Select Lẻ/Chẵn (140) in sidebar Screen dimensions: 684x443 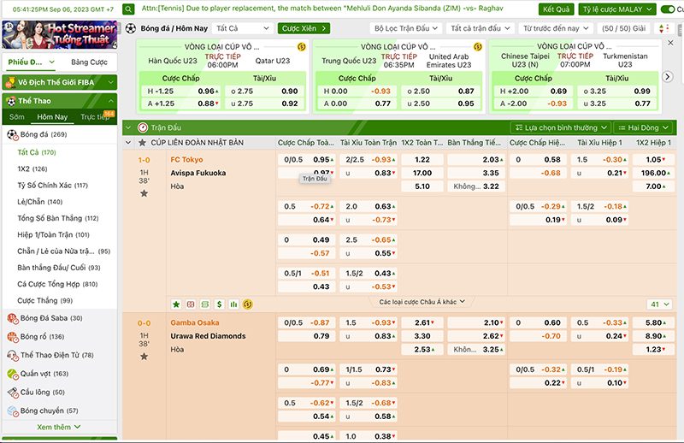39,202
